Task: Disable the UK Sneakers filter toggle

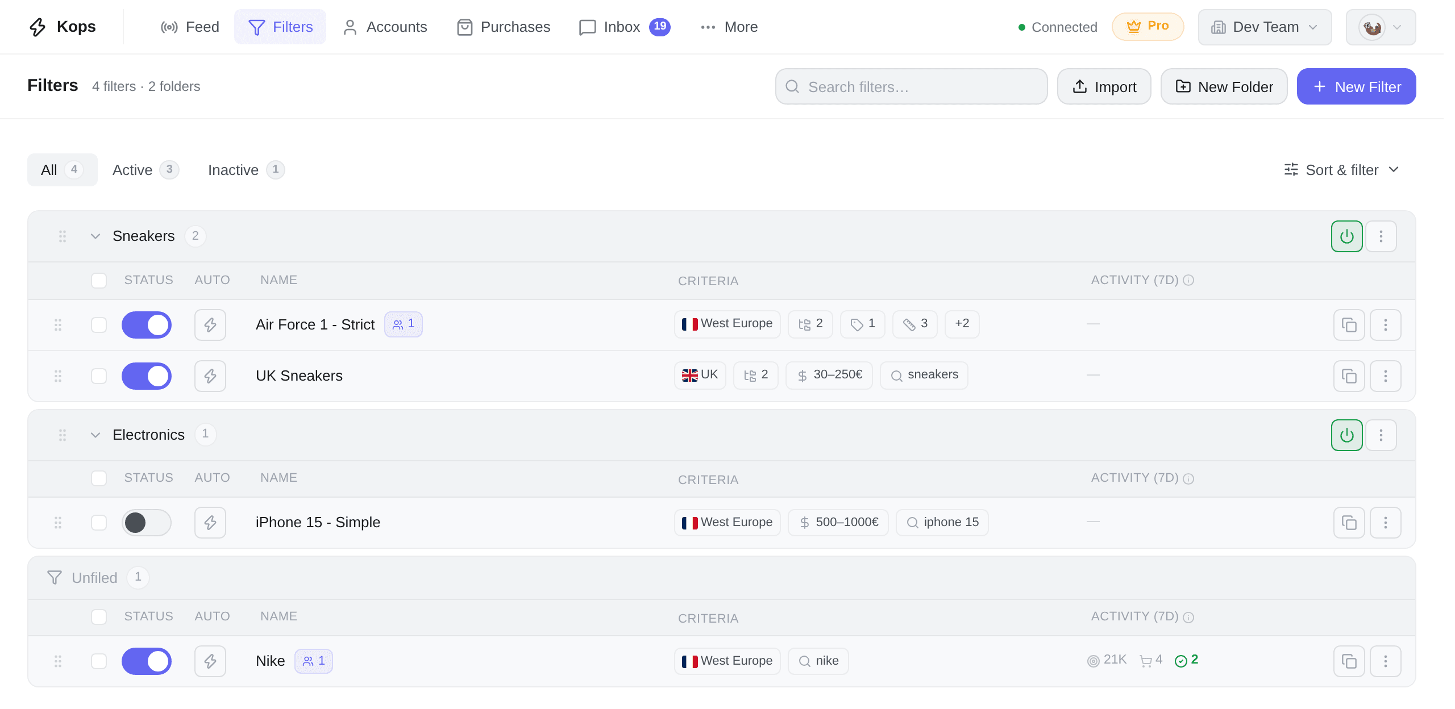Action: coord(147,376)
